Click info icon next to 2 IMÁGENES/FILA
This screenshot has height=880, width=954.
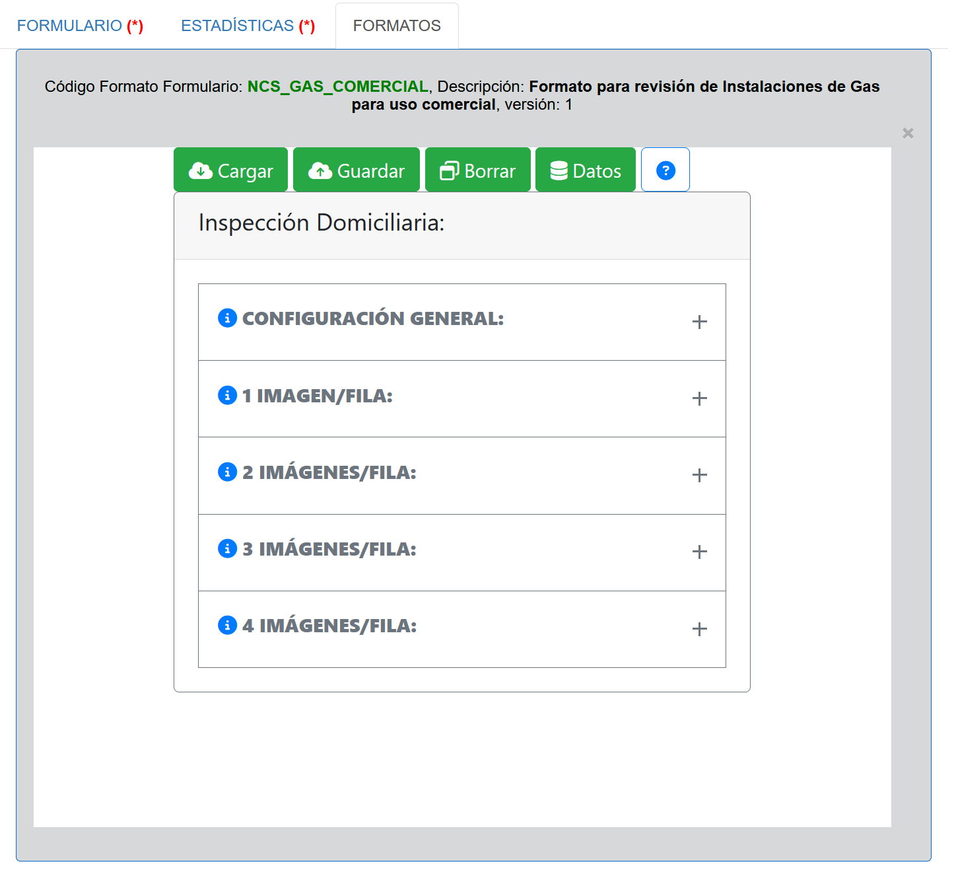227,472
